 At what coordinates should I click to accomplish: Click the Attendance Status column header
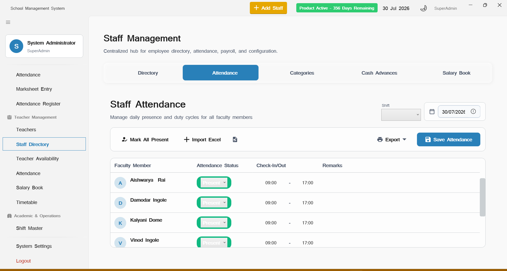(217, 166)
